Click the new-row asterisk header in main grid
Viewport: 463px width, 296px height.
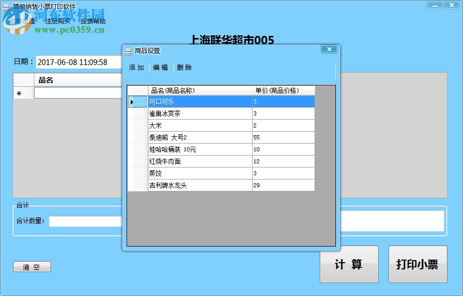[23, 93]
